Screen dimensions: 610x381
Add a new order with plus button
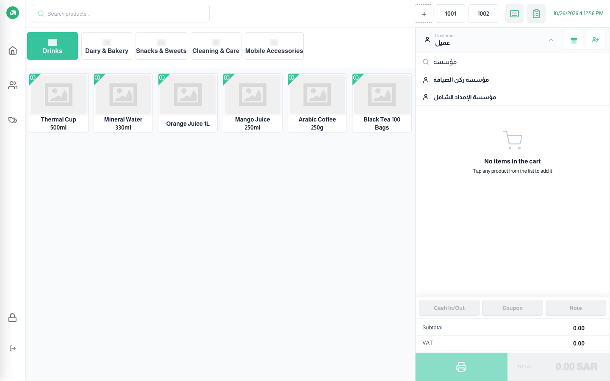click(424, 14)
